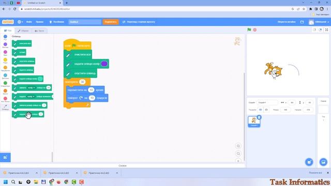Select the light blue Sensing block category
The image size is (331, 186).
click(5, 76)
